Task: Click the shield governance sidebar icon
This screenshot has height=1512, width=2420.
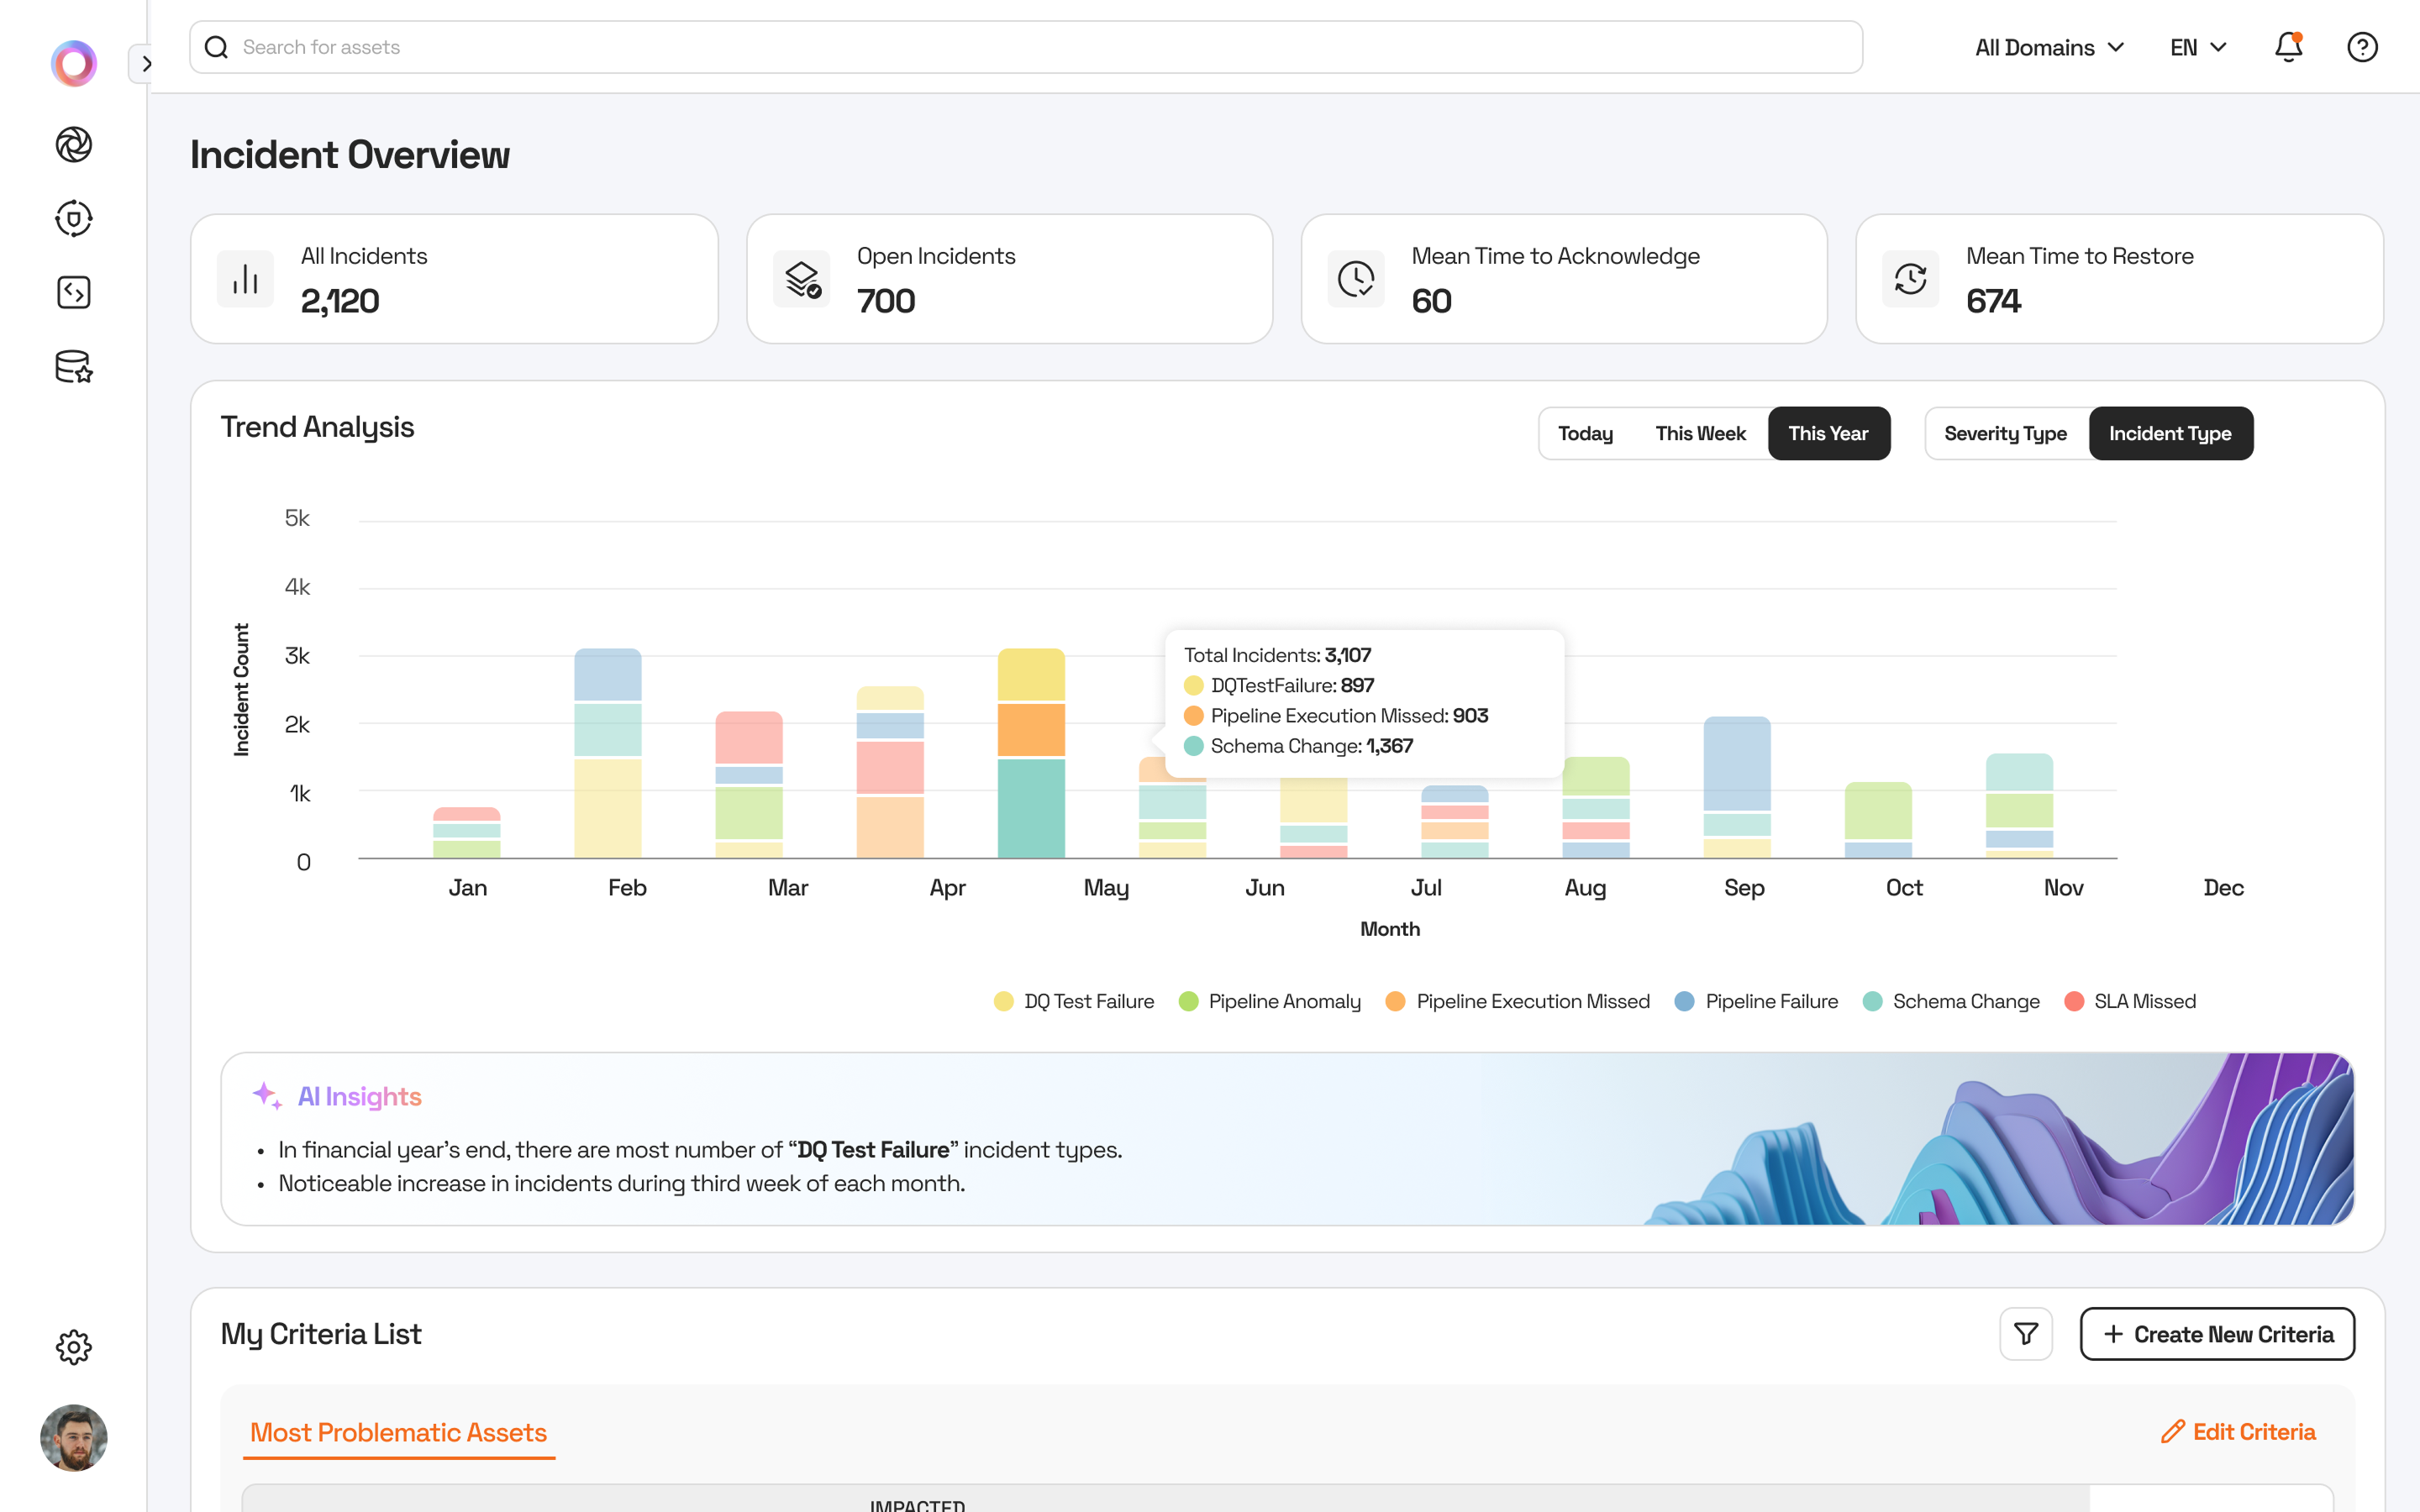Action: tap(73, 218)
